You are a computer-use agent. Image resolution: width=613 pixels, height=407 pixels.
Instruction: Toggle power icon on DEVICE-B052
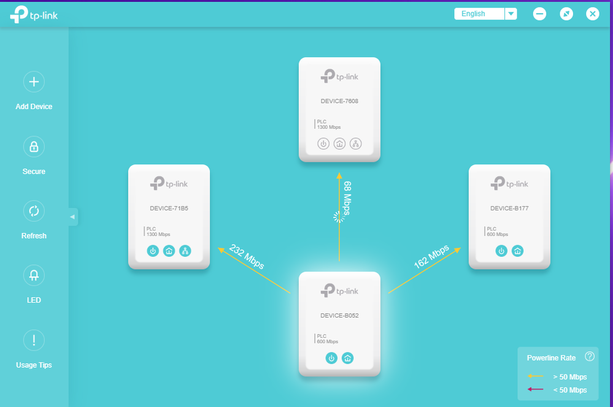(x=331, y=358)
